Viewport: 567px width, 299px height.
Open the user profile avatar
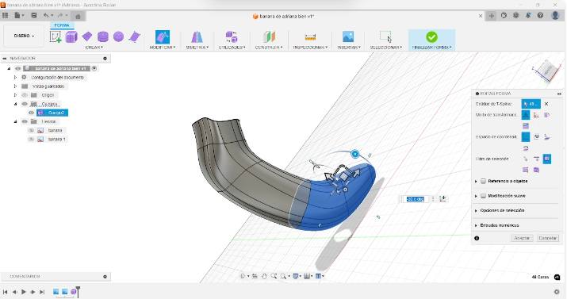(555, 16)
